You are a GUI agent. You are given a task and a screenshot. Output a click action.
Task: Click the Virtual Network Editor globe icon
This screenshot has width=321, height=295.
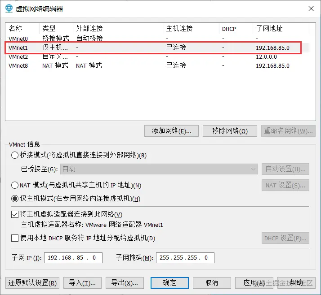click(9, 9)
